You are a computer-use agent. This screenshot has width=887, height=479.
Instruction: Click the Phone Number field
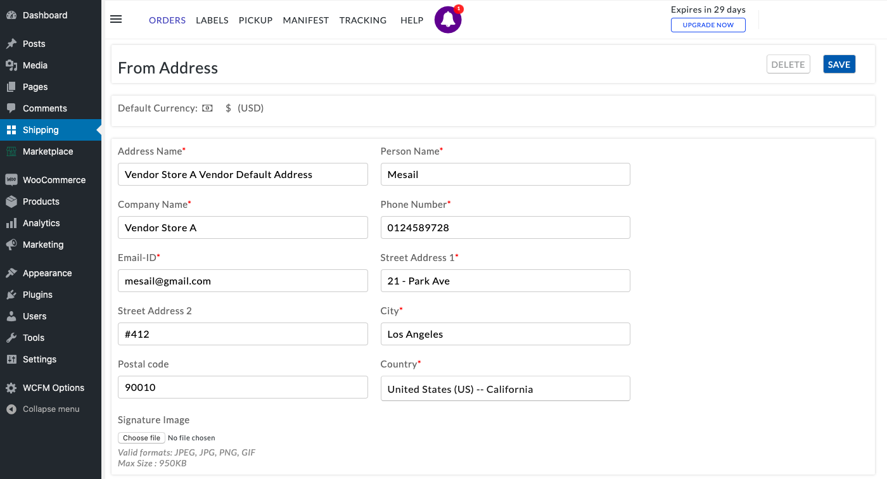pyautogui.click(x=506, y=227)
